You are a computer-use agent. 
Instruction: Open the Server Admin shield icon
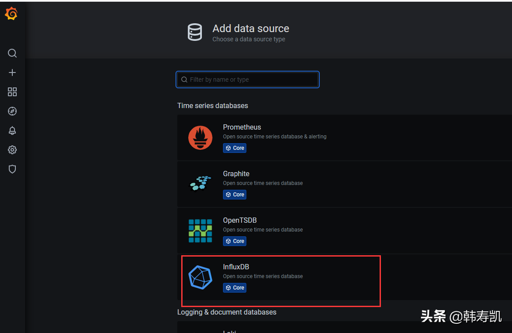12,169
